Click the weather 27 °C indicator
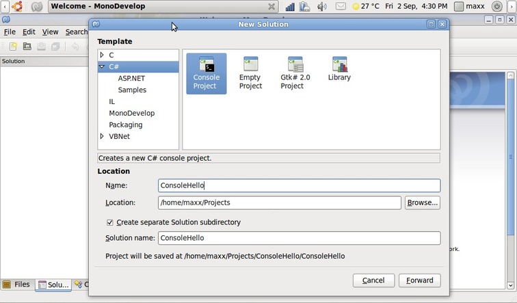The image size is (517, 303). [x=366, y=6]
